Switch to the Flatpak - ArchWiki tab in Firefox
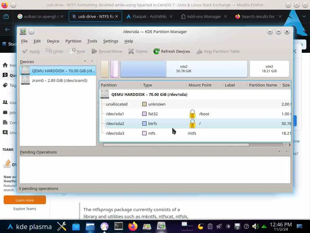This screenshot has width=310, height=233. point(150,16)
